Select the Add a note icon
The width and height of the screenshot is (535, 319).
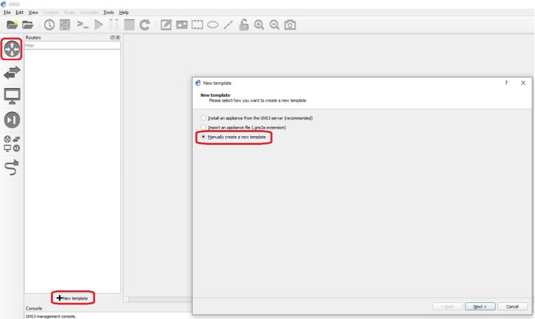166,25
